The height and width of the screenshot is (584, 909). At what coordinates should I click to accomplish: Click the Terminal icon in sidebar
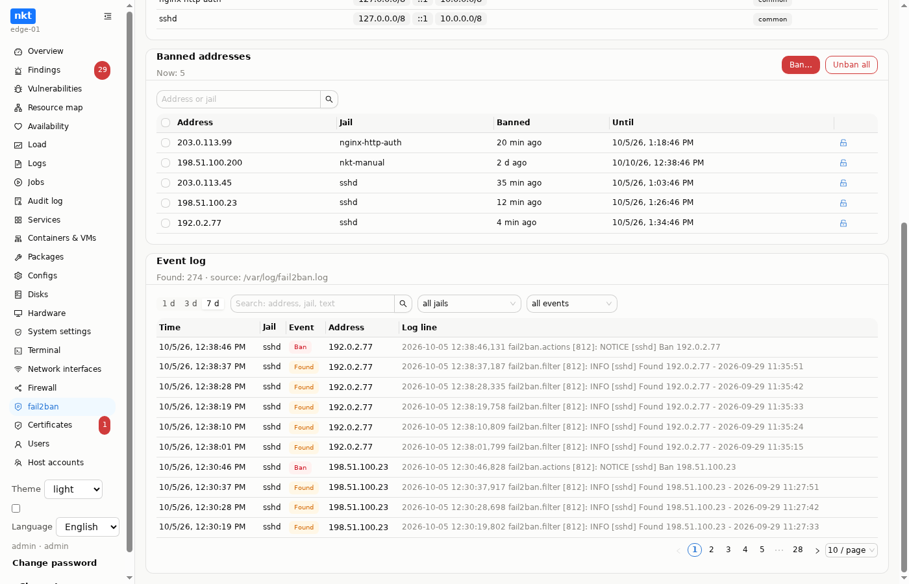[x=18, y=350]
